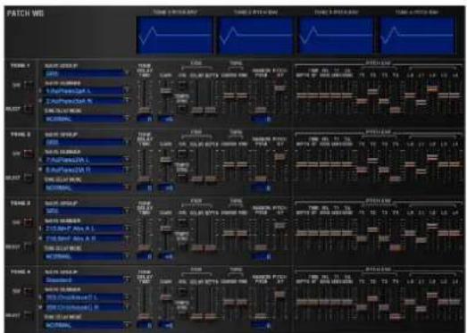Click Tone 1 FXM Color slider handle
The image size is (467, 333).
point(196,110)
